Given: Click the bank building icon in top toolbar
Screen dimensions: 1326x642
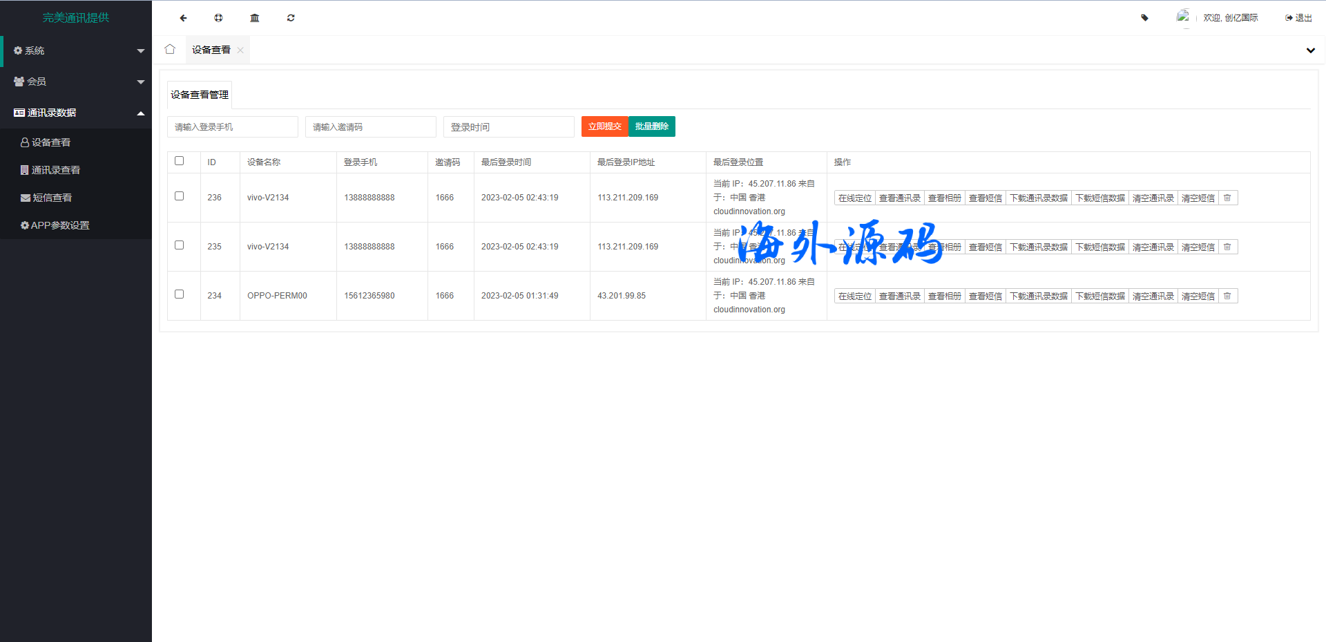Looking at the screenshot, I should [254, 18].
